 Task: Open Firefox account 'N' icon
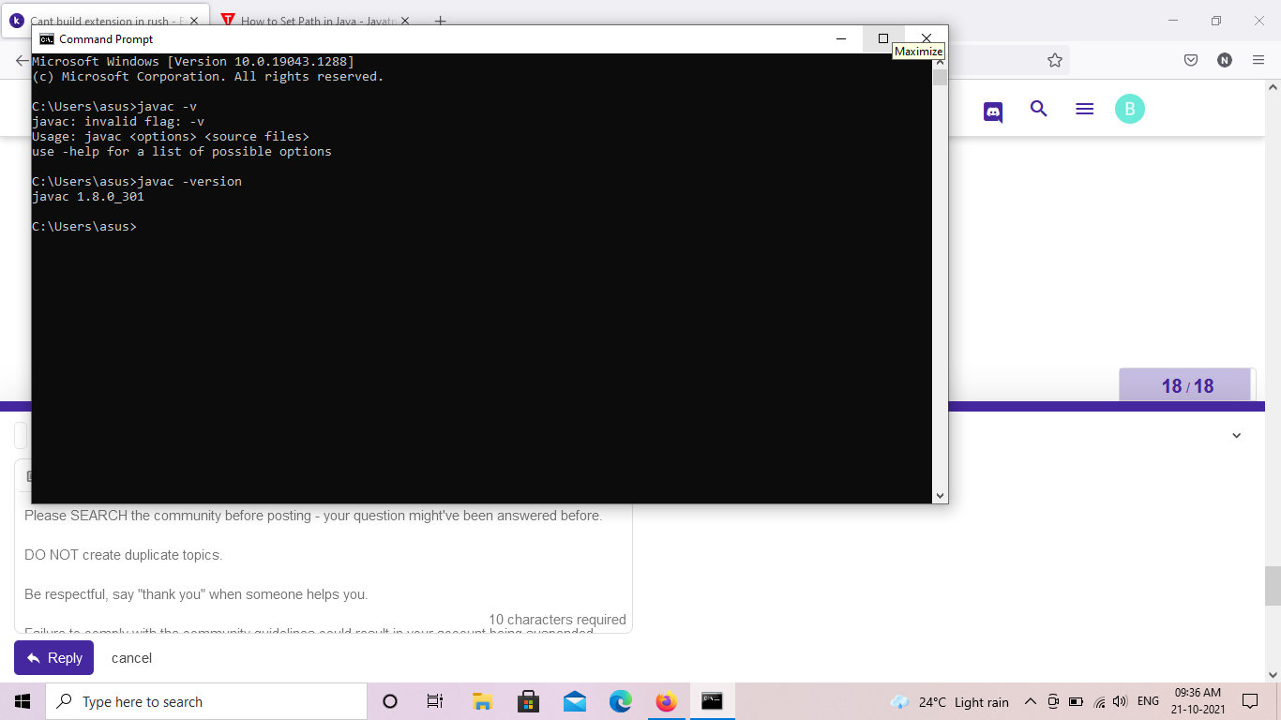coord(1224,60)
